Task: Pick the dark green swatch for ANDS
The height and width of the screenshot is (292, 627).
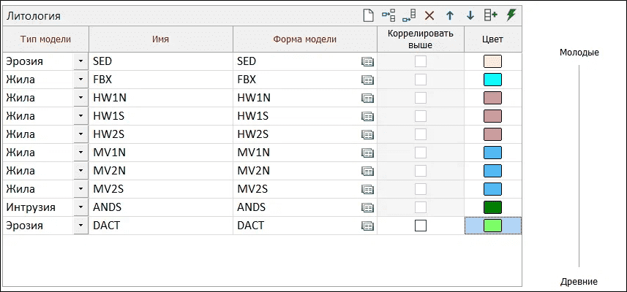Action: [x=492, y=207]
